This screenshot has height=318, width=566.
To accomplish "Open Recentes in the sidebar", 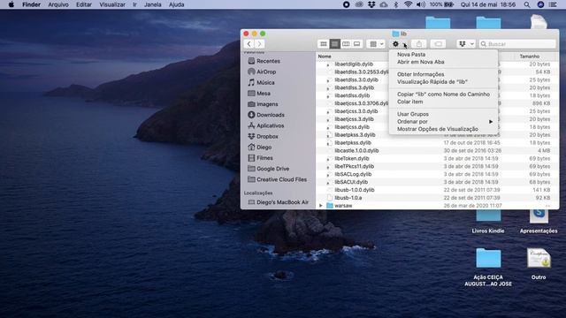I will coord(268,61).
